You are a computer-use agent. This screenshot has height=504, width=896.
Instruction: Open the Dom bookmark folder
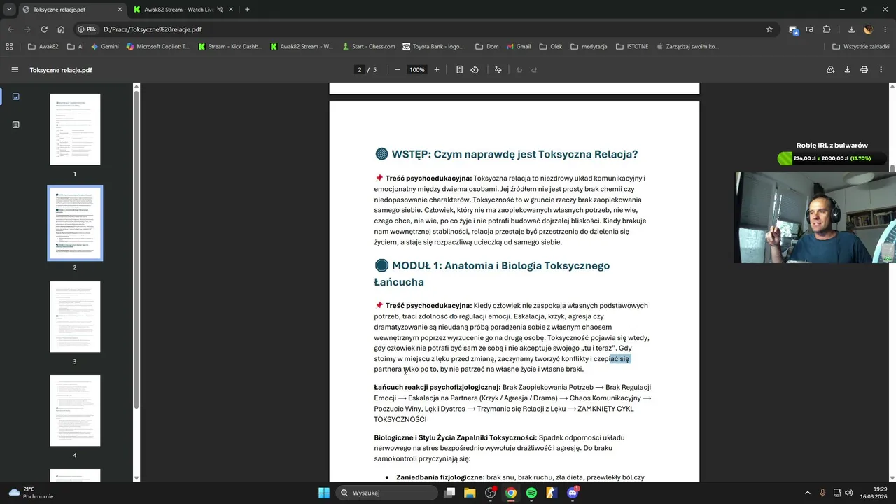click(487, 47)
